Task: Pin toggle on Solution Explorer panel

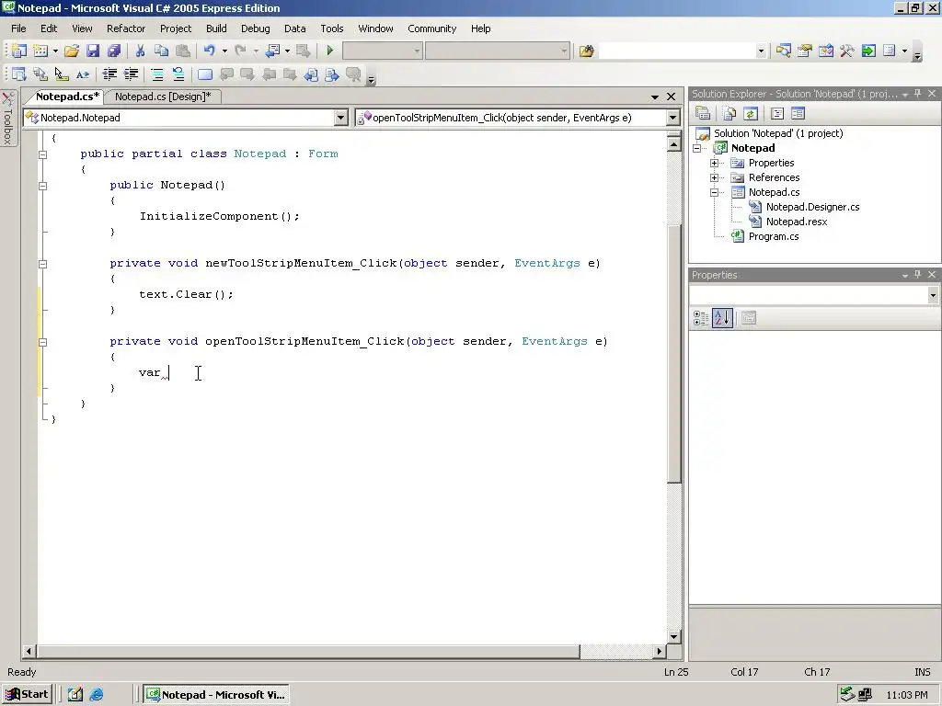Action: (917, 93)
